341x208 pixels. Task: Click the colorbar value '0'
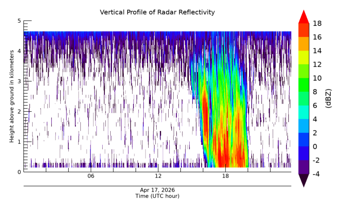315,147
